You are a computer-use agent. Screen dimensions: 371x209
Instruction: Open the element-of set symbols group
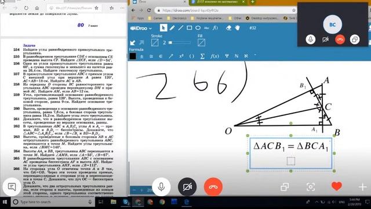click(x=161, y=56)
